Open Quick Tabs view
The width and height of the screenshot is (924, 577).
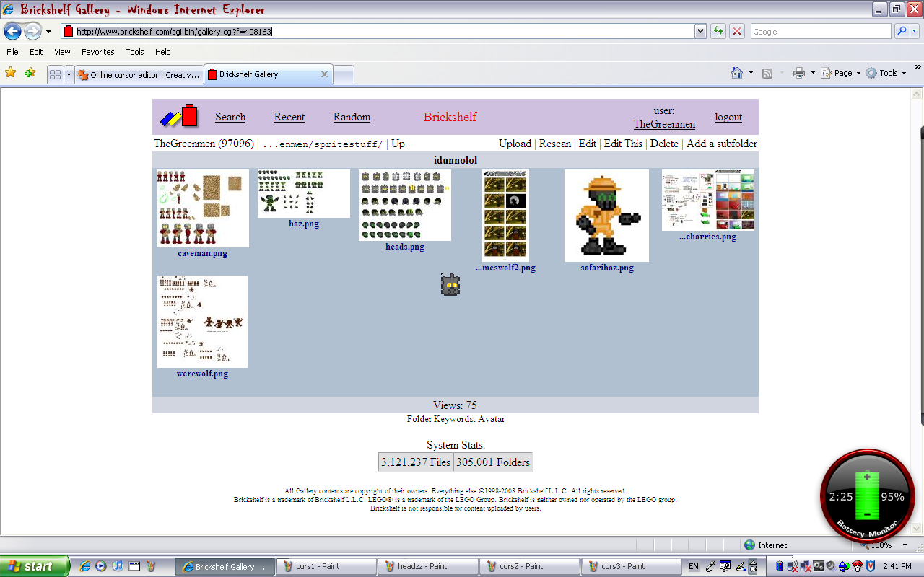pyautogui.click(x=56, y=74)
